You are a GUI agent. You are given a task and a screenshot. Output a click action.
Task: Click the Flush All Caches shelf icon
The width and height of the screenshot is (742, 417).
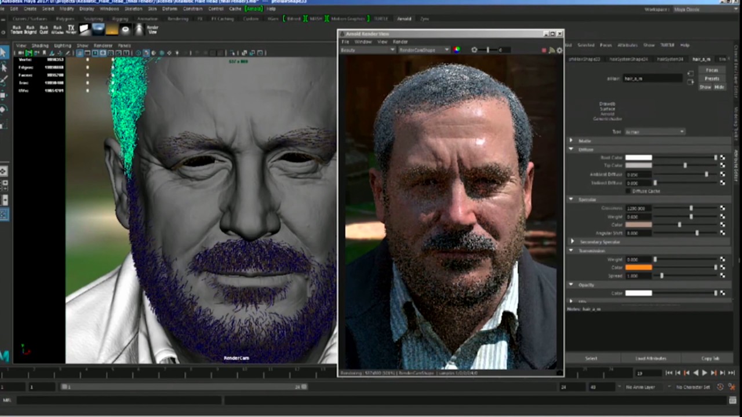point(57,29)
